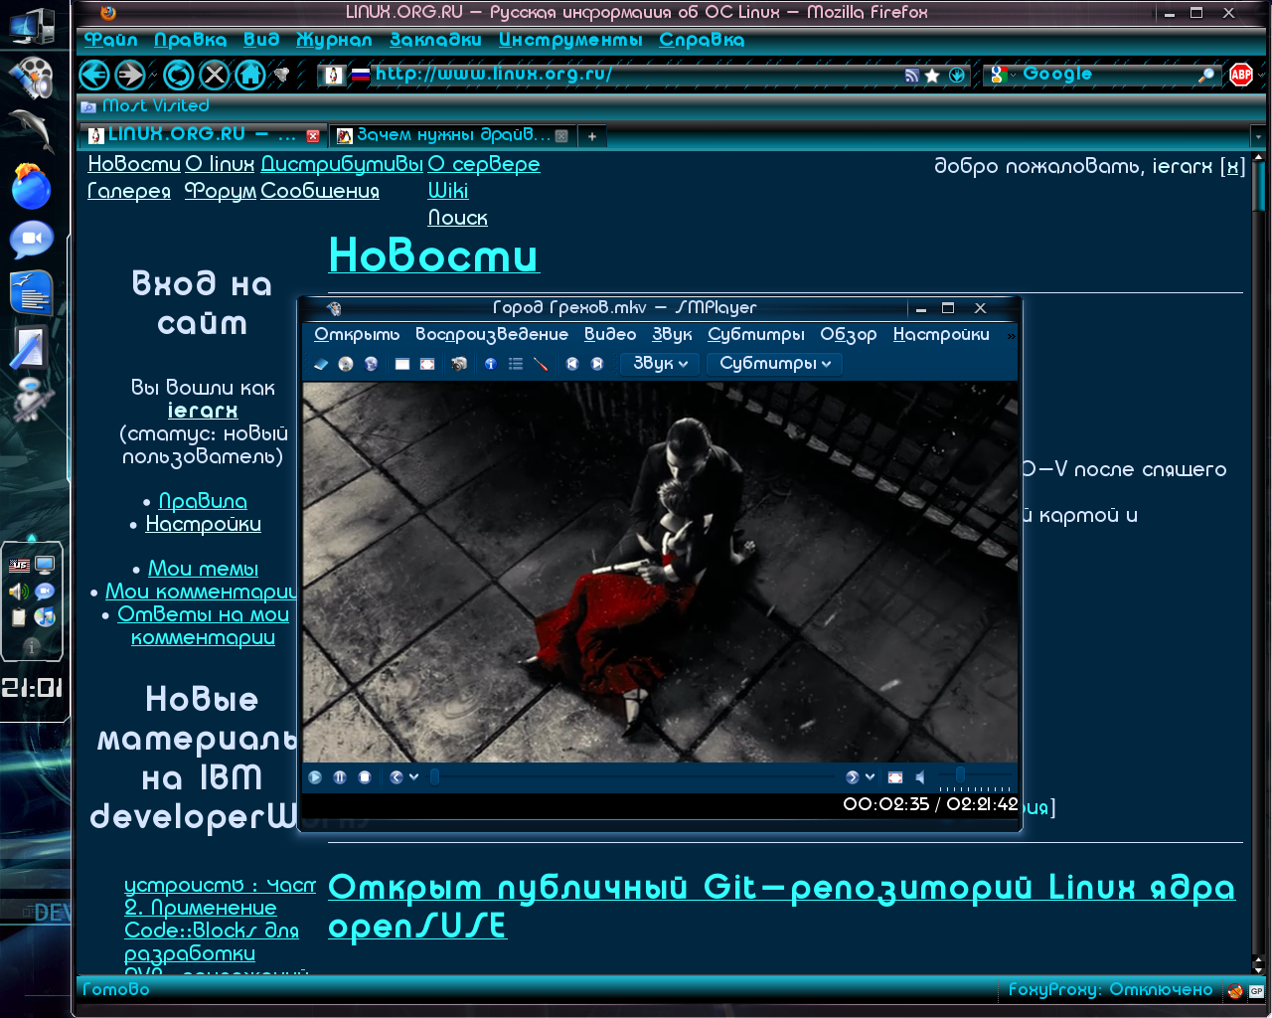Launch the film reel media app in dock
Viewport: 1272px width, 1018px height.
click(x=32, y=78)
